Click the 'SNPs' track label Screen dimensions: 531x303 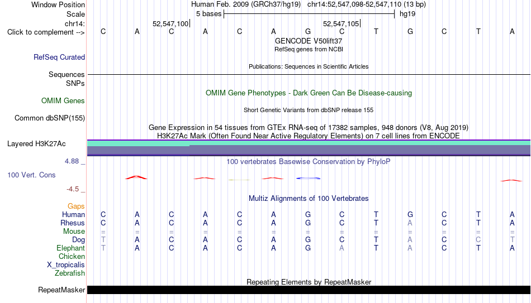tap(75, 84)
